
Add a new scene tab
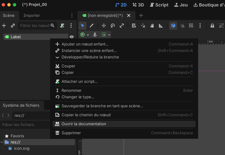(x=141, y=15)
